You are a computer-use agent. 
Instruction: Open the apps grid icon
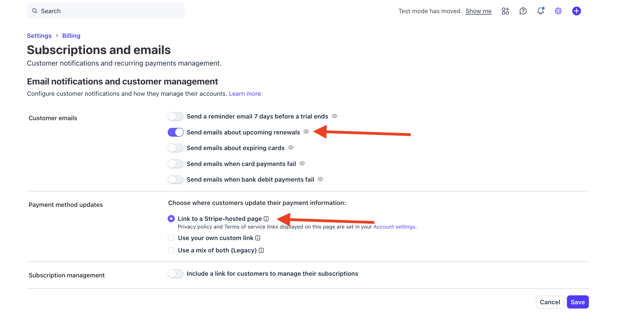point(505,11)
